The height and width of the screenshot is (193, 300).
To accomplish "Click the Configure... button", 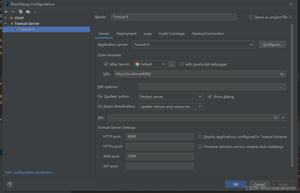I will click(273, 44).
